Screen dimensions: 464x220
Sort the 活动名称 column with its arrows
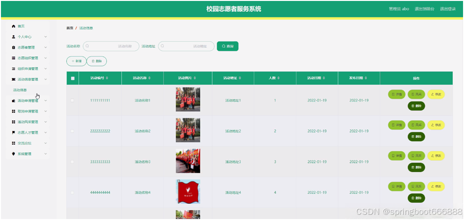tap(150, 78)
